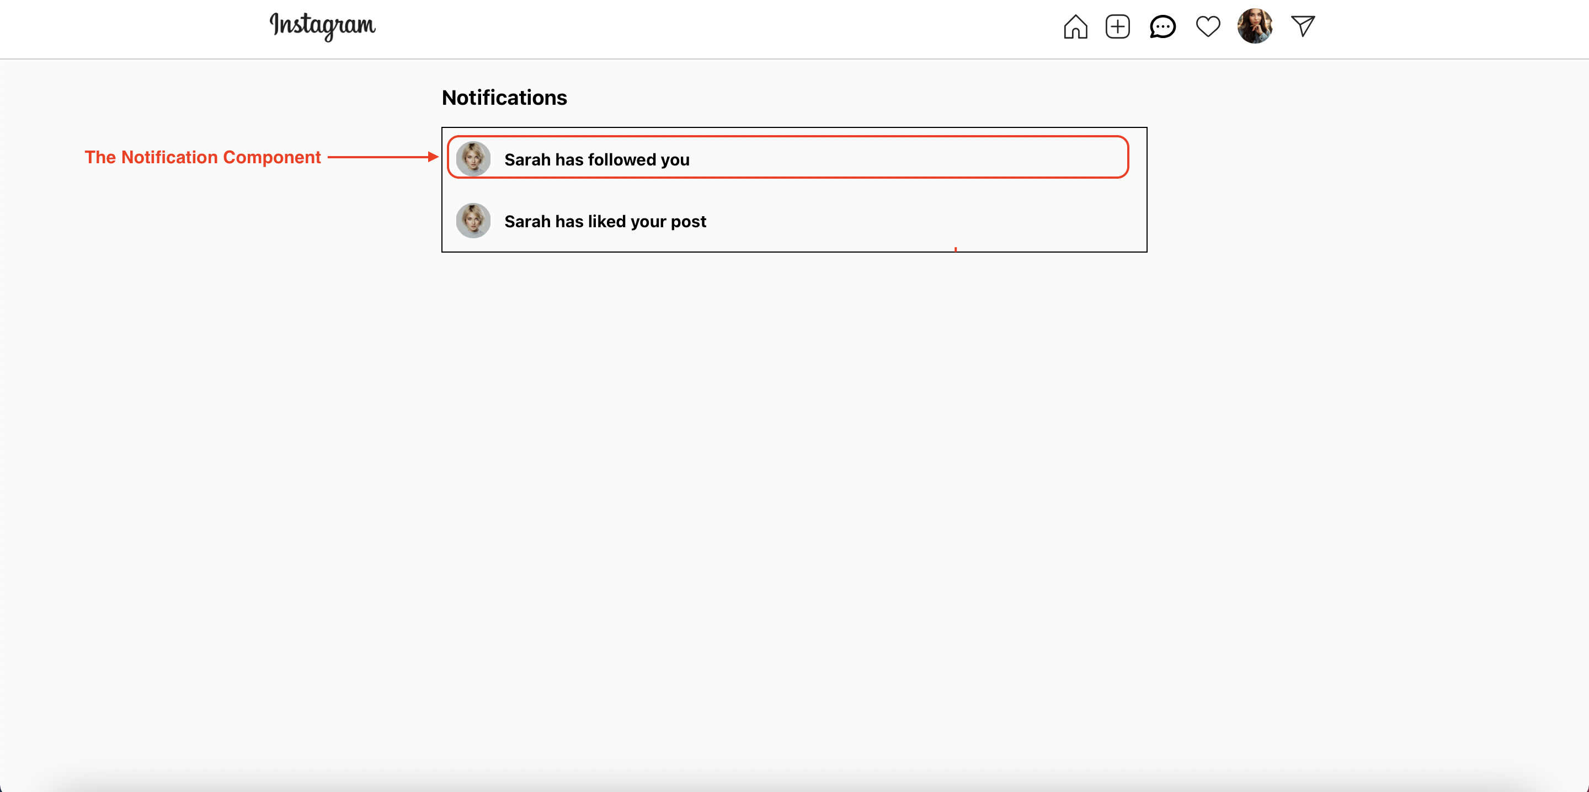Open the chat bubble messages icon
Screen dimensions: 1589x792
tap(1162, 26)
